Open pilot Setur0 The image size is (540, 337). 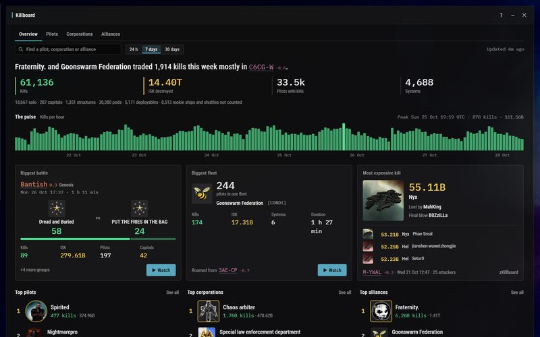pyautogui.click(x=418, y=259)
